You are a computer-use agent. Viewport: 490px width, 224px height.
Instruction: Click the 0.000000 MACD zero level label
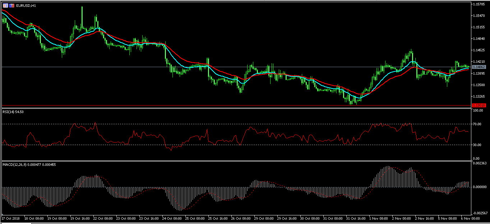coord(480,187)
